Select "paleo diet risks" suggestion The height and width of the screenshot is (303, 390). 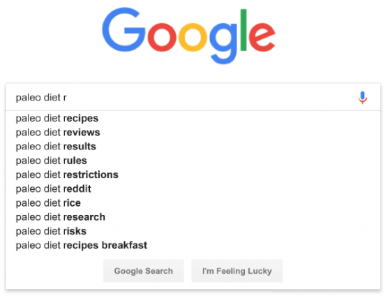pyautogui.click(x=51, y=231)
